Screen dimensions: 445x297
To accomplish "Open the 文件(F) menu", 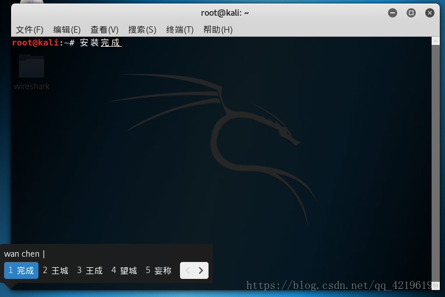I will [x=30, y=30].
